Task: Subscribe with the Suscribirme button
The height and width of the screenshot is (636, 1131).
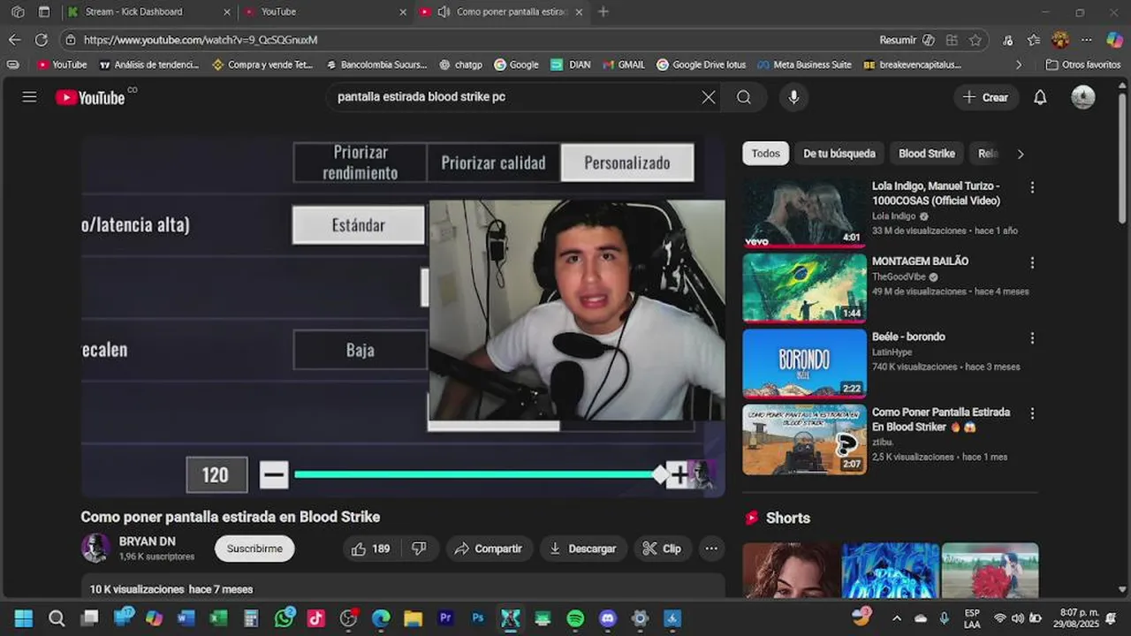Action: (x=254, y=549)
